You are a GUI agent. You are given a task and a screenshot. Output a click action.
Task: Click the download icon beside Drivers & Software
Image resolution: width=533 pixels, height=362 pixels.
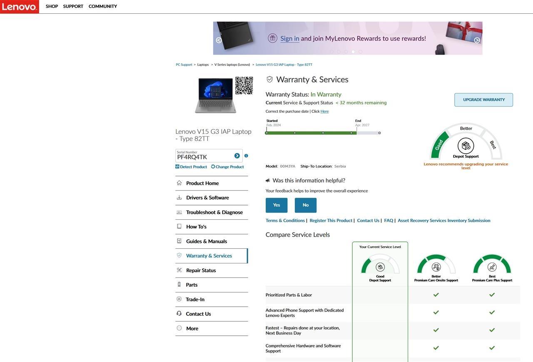coord(179,197)
